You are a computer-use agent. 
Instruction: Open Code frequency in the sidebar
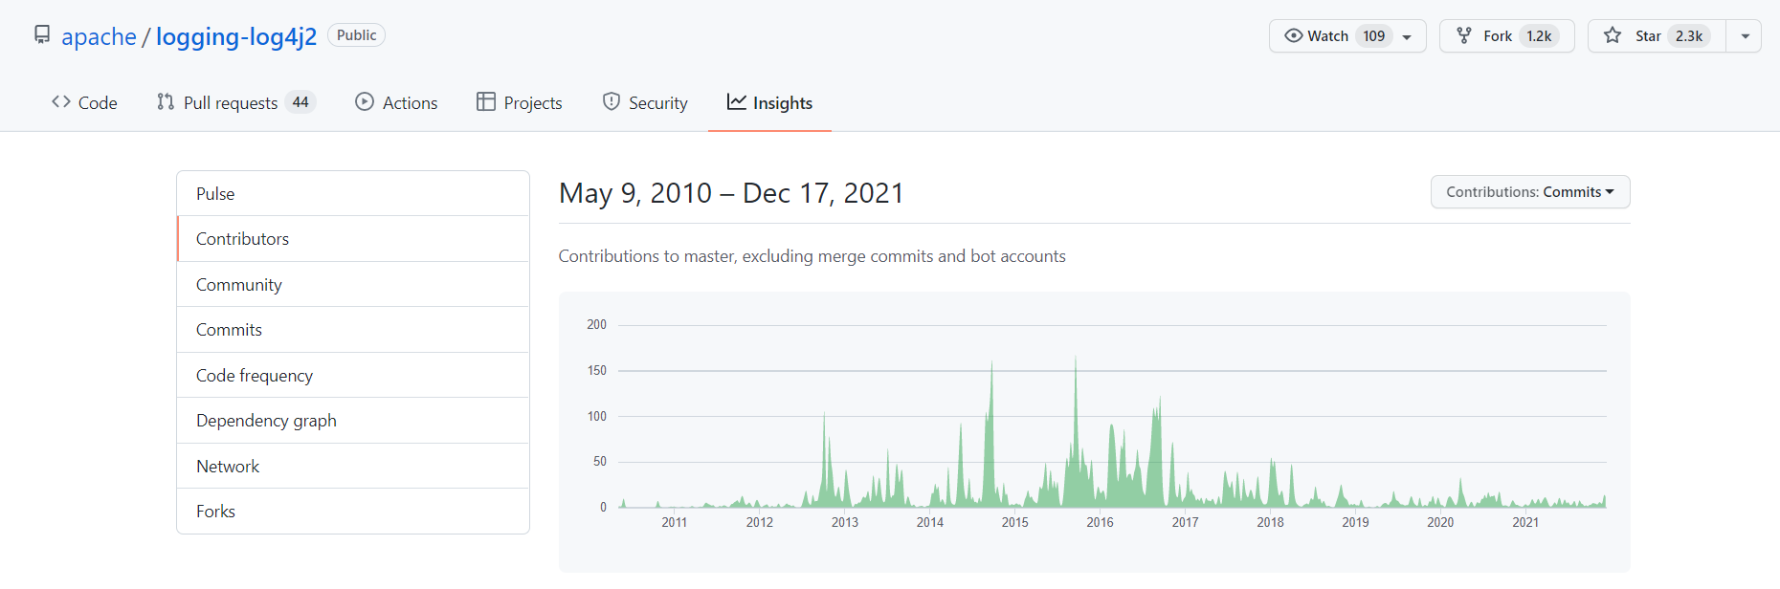click(353, 375)
